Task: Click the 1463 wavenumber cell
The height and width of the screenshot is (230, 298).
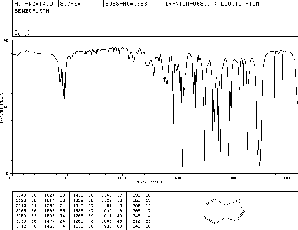Action: [x=50, y=226]
